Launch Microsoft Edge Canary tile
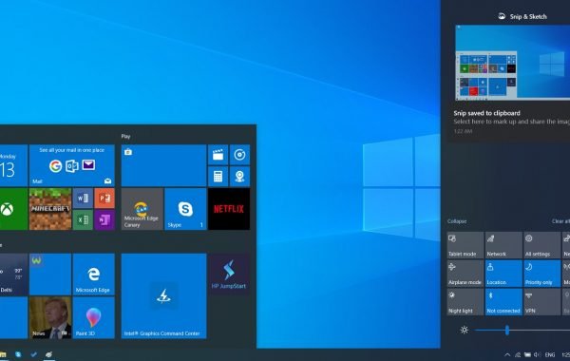The image size is (570, 361). tap(142, 209)
